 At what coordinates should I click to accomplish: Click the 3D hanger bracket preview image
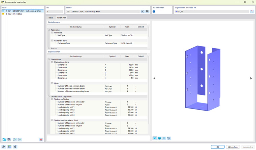point(203,78)
